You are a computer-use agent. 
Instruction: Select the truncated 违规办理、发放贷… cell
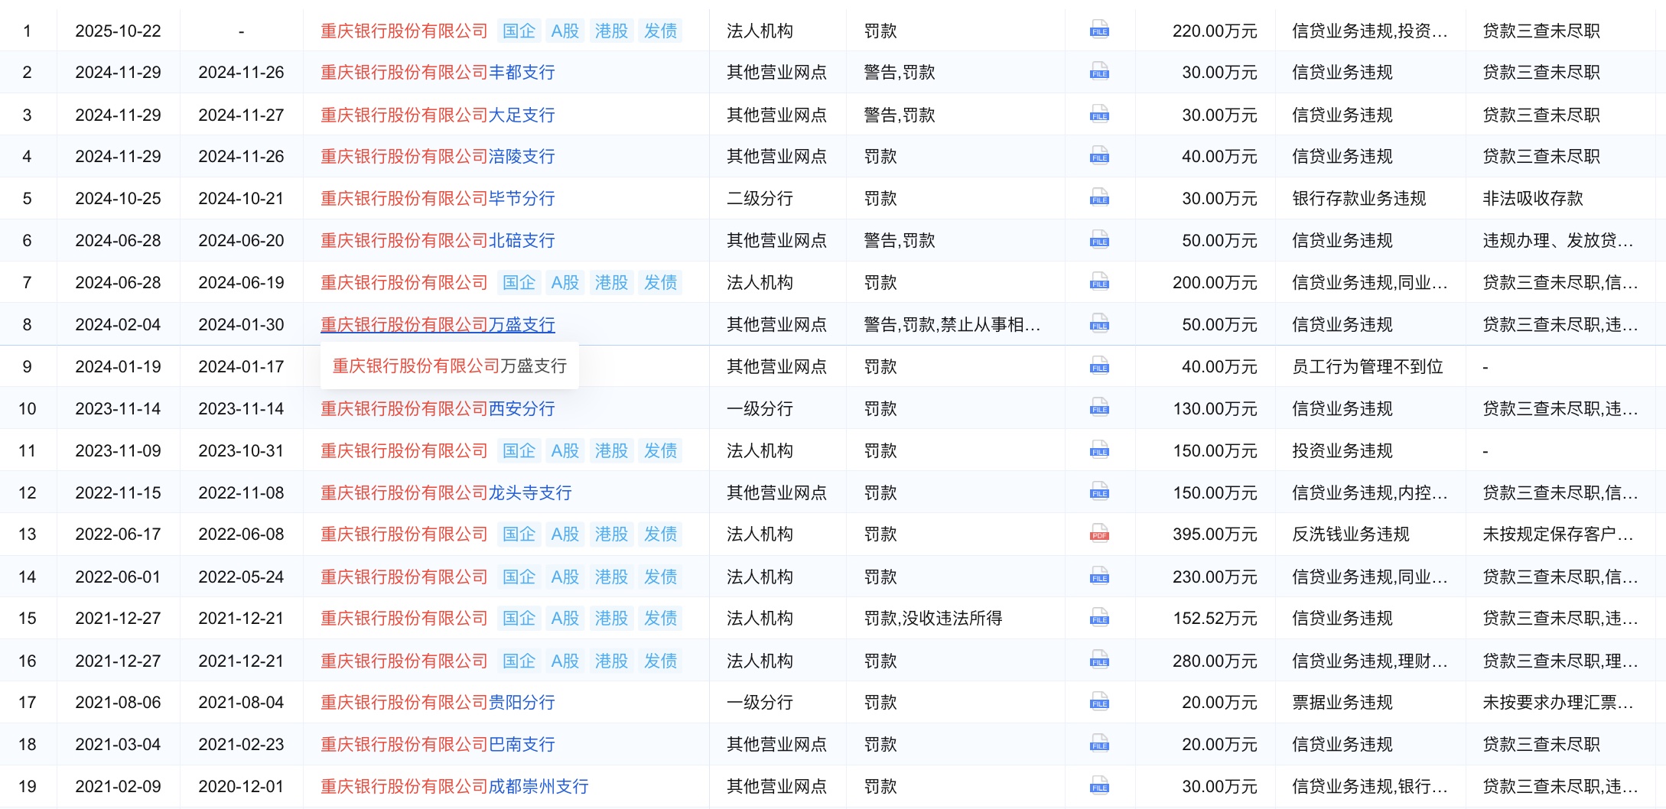[1558, 241]
